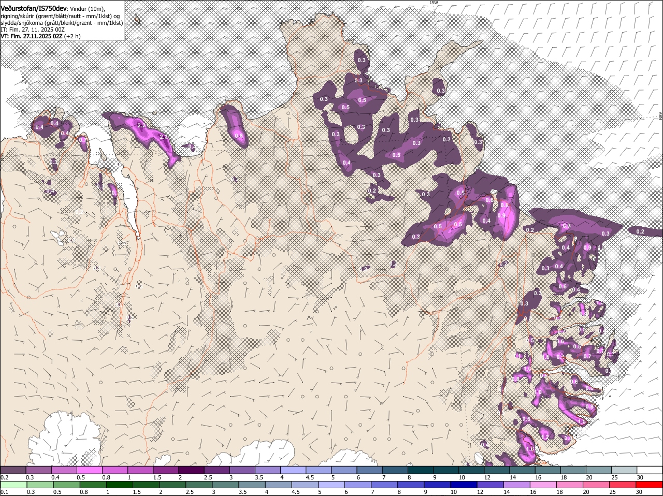Pick the light periwinkle swatch labeled 4

tap(293, 470)
